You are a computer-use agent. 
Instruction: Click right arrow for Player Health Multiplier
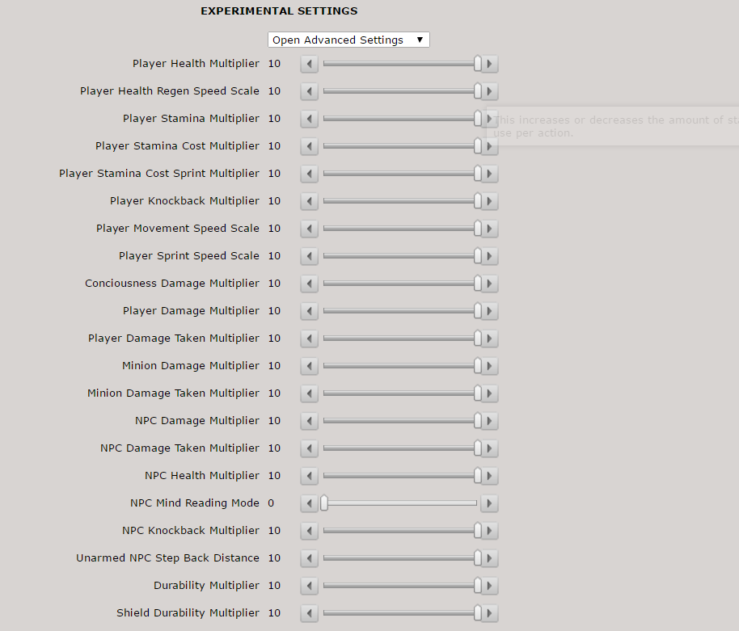[490, 64]
